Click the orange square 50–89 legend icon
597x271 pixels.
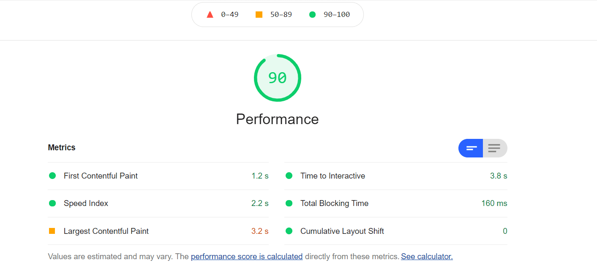(259, 15)
